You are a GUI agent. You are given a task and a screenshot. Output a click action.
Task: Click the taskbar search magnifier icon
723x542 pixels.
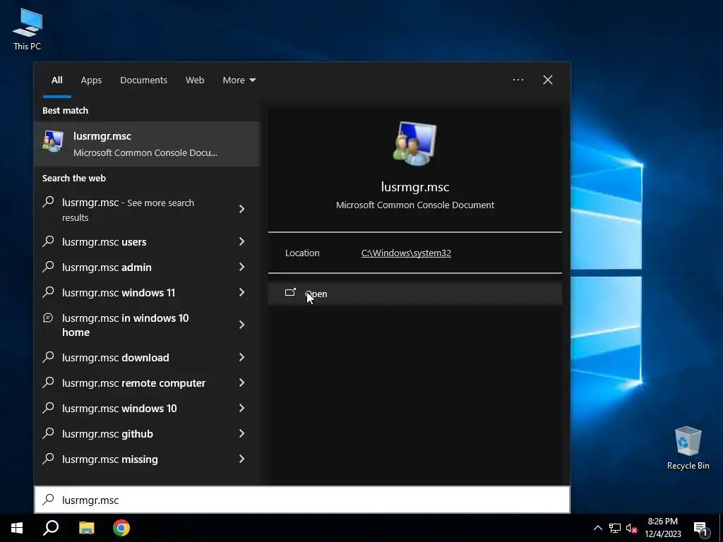click(x=51, y=528)
